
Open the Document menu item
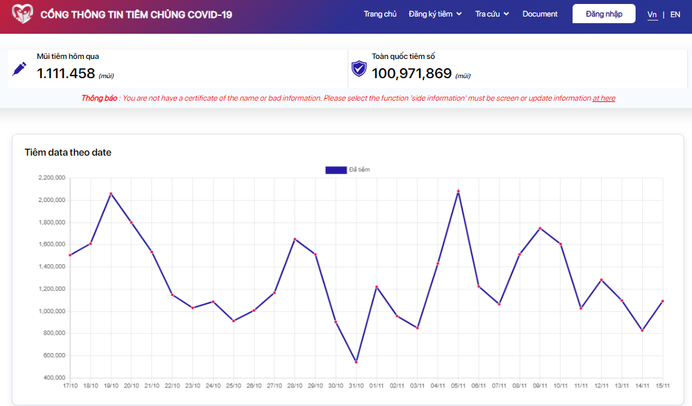pos(540,14)
